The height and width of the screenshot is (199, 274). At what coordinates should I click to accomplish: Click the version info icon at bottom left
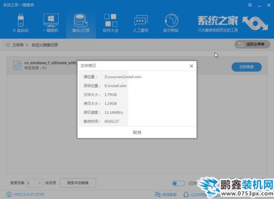[x=9, y=194]
